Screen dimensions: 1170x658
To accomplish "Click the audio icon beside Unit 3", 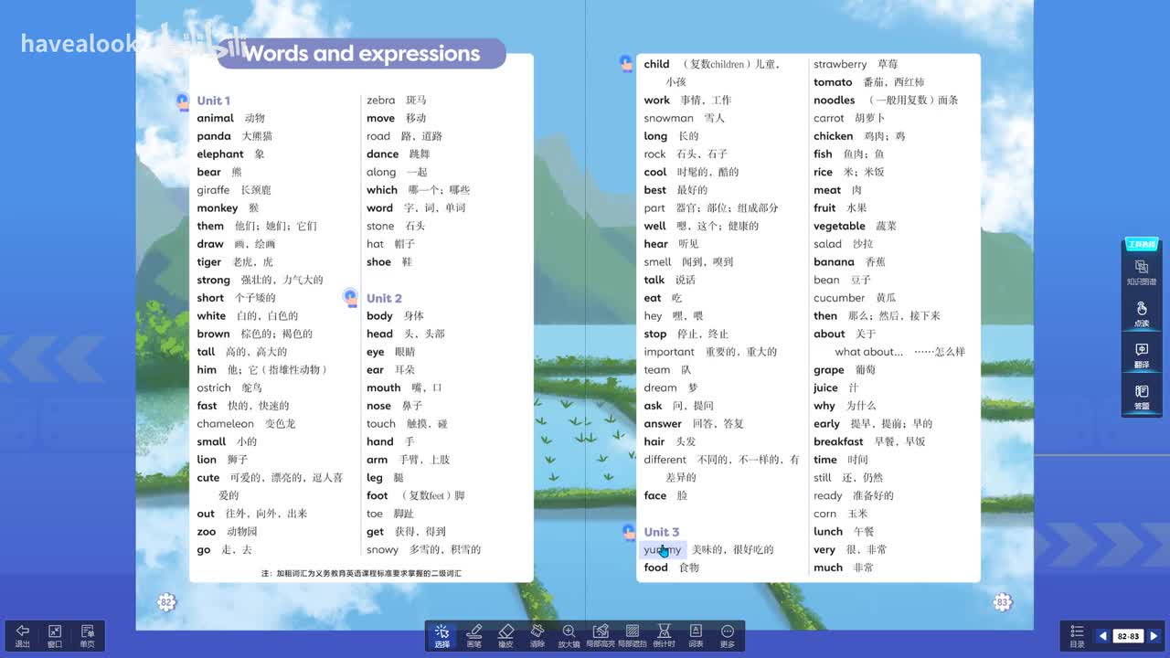I will (628, 531).
